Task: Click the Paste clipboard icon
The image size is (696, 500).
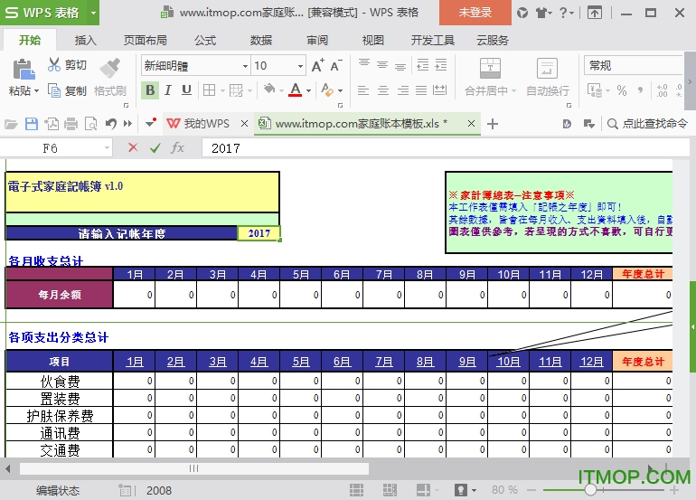Action: [24, 70]
